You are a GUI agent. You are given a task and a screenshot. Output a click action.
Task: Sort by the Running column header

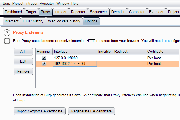(44, 52)
